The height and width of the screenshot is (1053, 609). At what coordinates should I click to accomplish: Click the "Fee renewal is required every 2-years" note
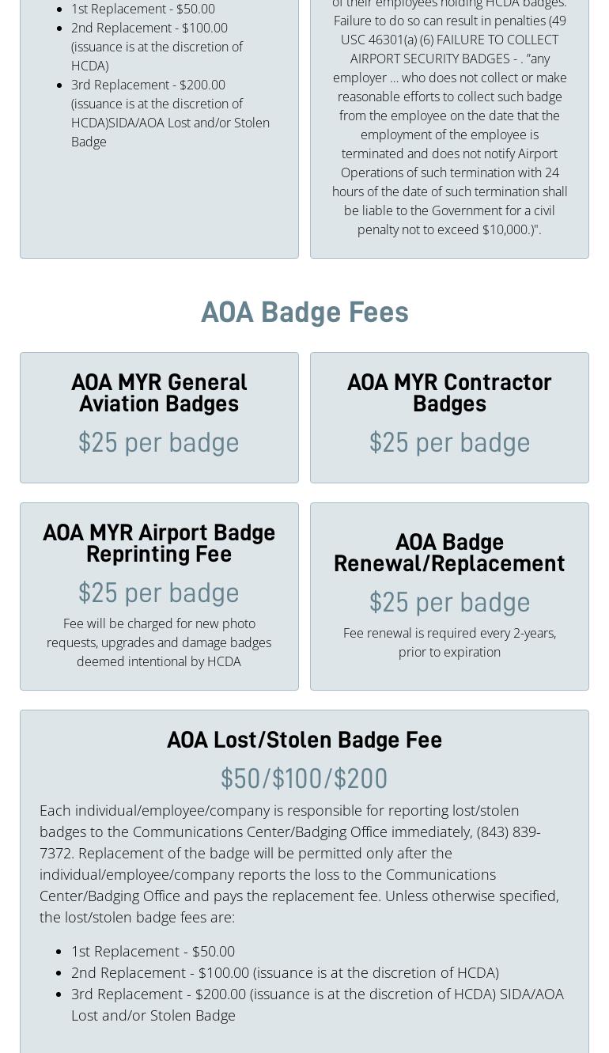(449, 642)
